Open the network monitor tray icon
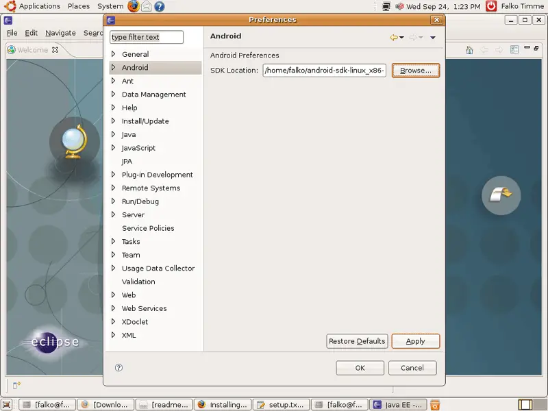 [x=386, y=6]
